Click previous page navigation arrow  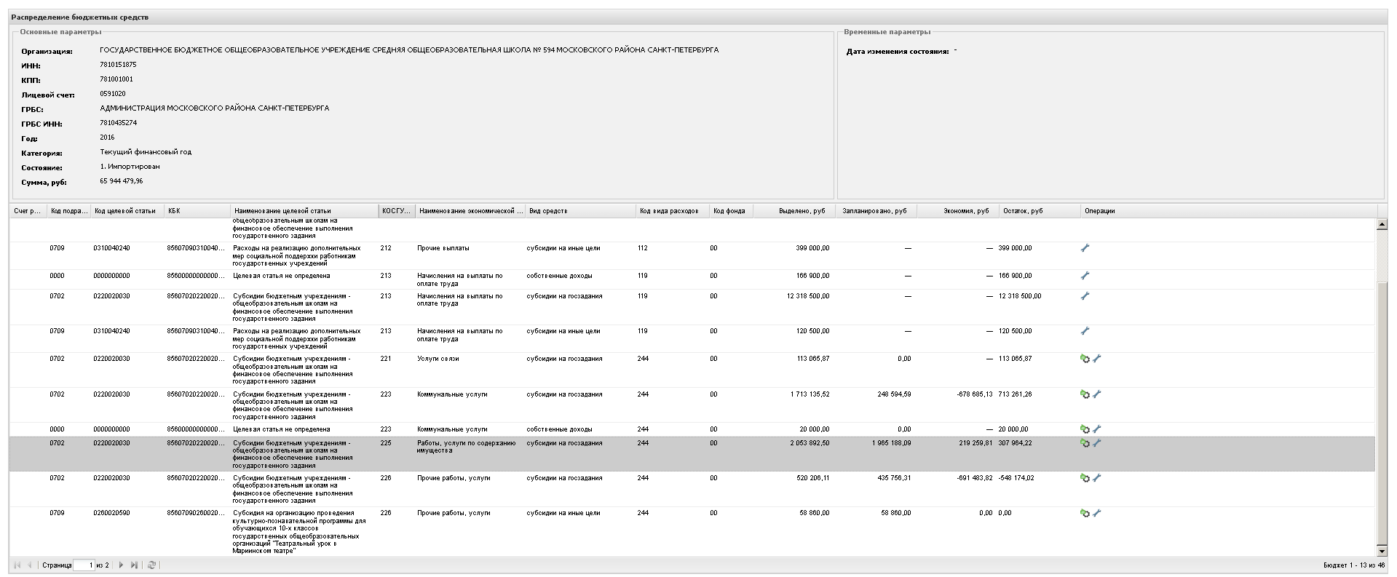point(30,565)
